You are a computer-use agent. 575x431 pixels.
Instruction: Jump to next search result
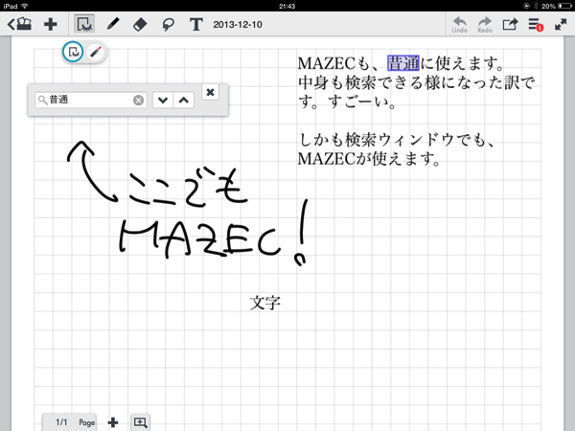(x=163, y=100)
